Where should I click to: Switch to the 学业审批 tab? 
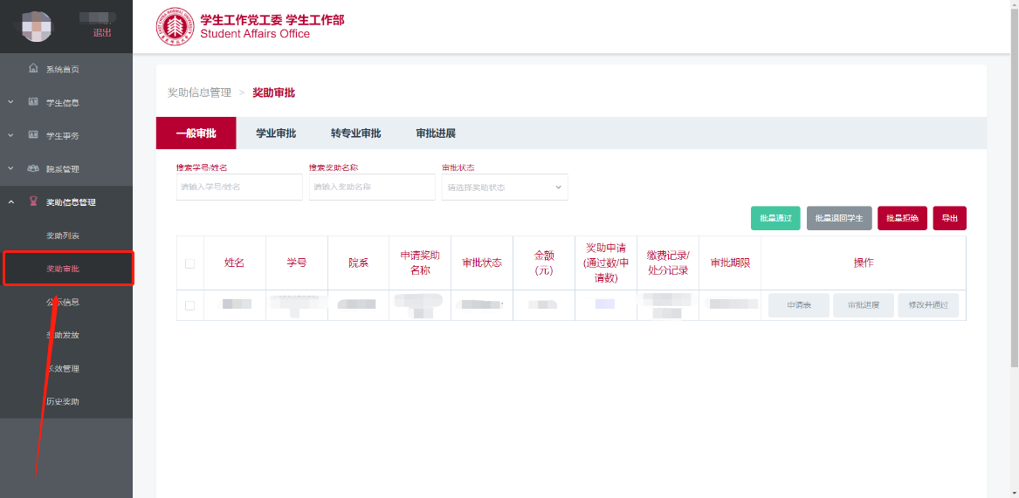tap(276, 133)
